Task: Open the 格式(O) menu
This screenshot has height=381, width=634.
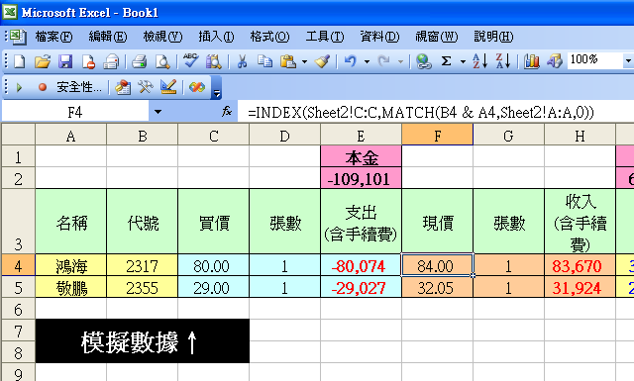Action: pyautogui.click(x=269, y=37)
